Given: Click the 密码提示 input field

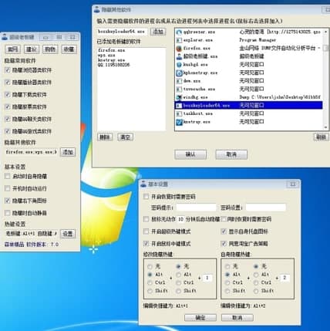Looking at the screenshot, I should click(196, 208).
